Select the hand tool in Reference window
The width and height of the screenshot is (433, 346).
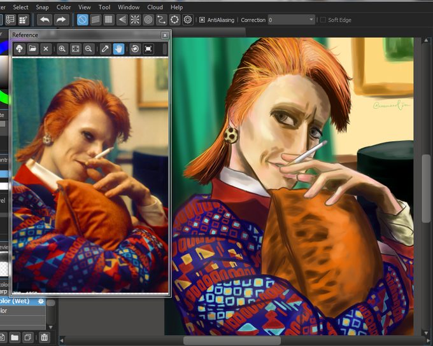(118, 49)
